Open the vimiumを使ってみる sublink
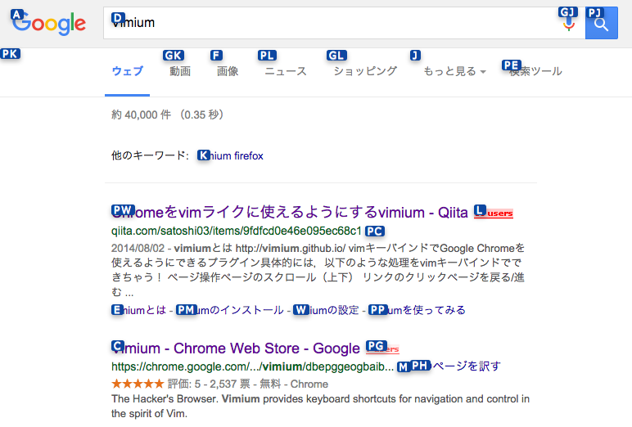Screen dimensions: 632x427 coord(418,310)
